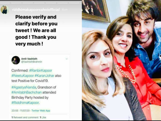
Task: Open the @VashisthBrahmin handle
Action: 32,62
